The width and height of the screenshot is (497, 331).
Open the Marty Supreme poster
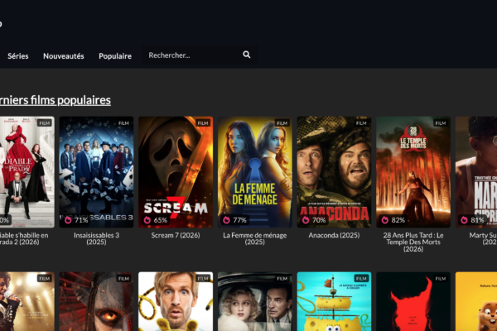click(476, 172)
